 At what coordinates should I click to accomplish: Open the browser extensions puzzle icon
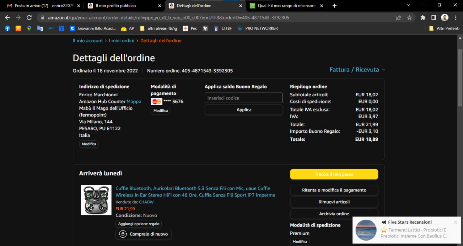tap(422, 18)
